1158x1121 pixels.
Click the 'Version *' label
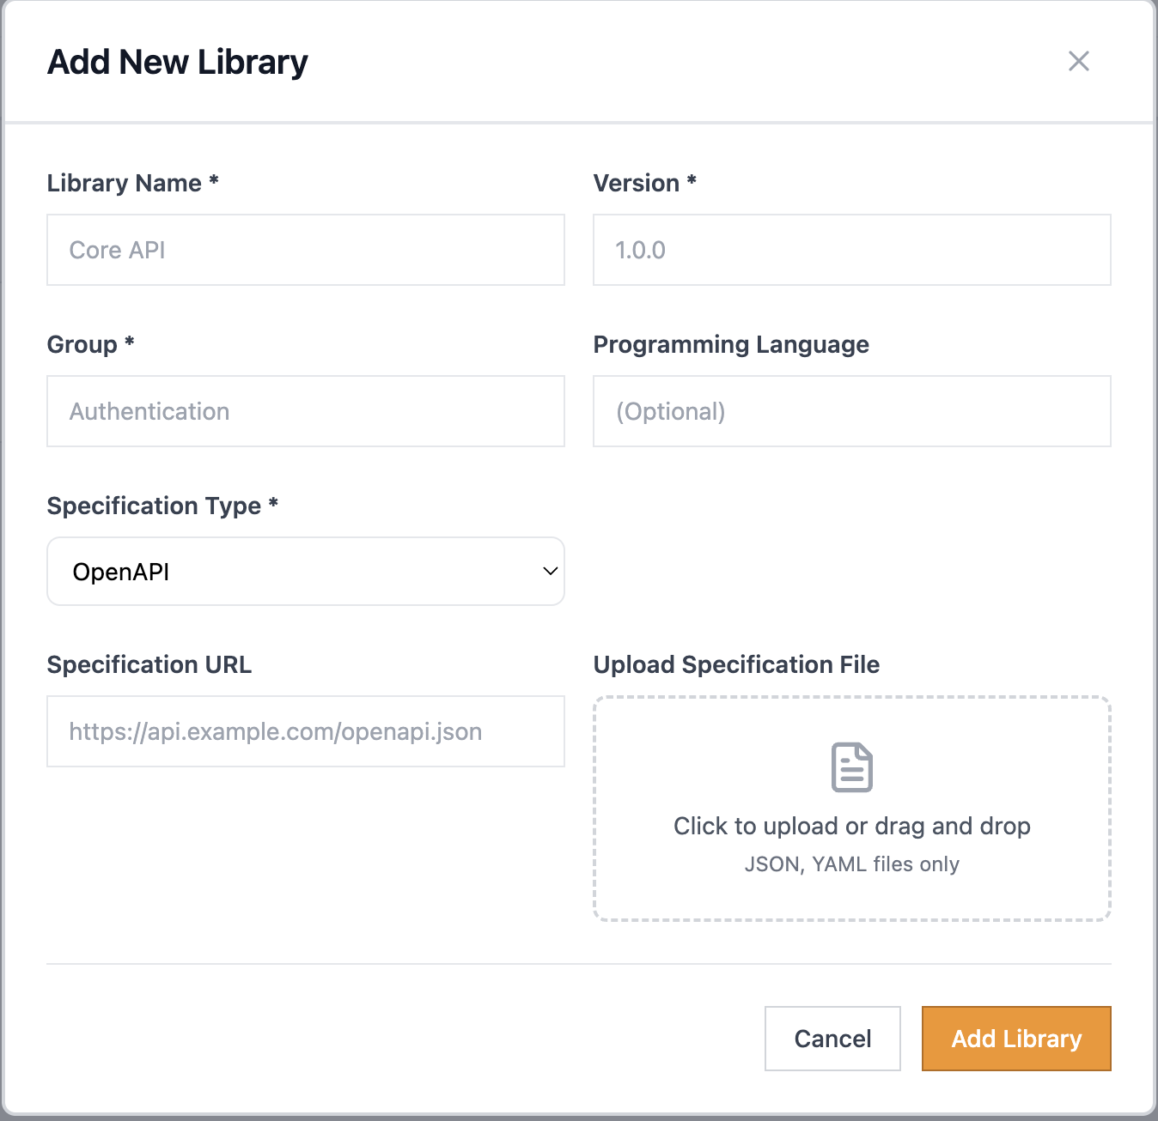[x=645, y=183]
